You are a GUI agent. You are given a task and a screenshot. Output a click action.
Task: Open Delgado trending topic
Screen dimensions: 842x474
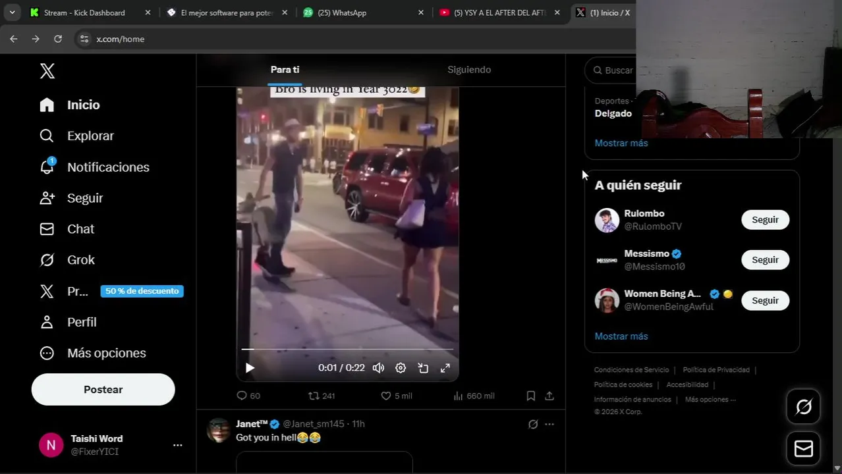coord(613,113)
